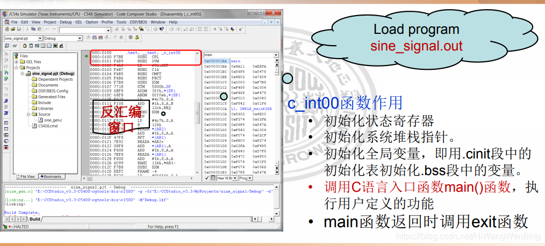Click the Stop Build toolbar icon
The width and height of the screenshot is (545, 246).
click(106, 38)
